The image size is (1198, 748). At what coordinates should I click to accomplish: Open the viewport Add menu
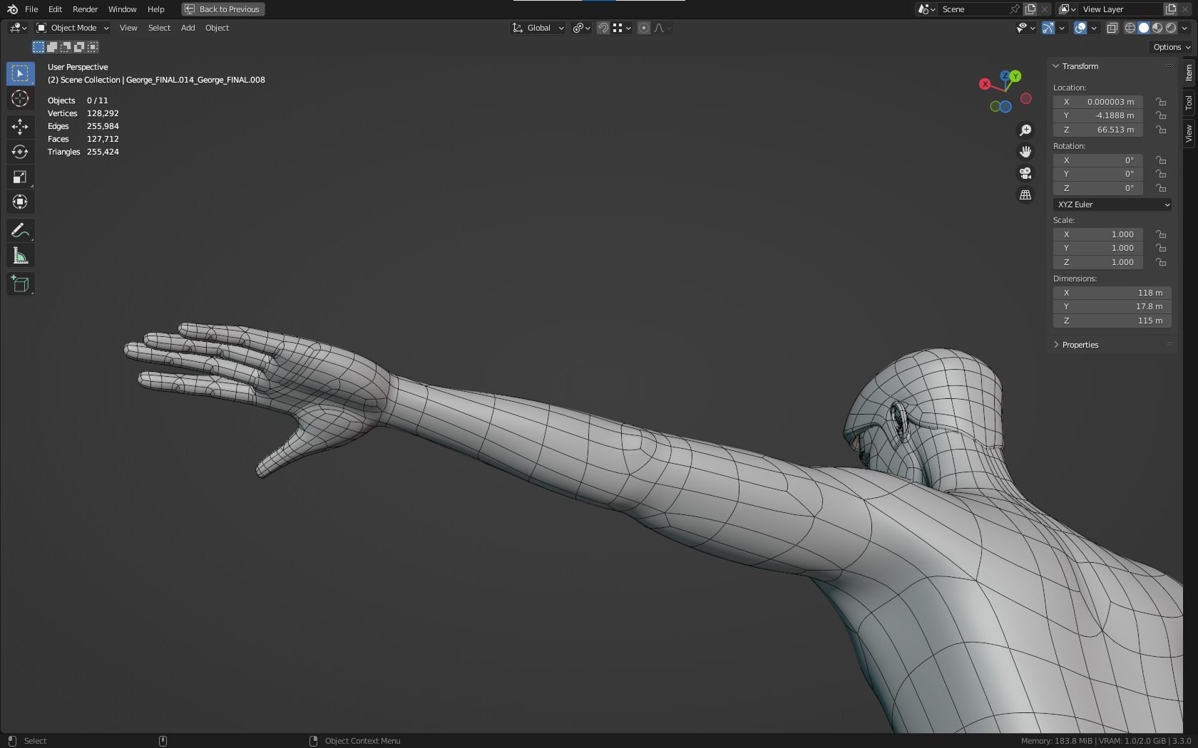188,28
